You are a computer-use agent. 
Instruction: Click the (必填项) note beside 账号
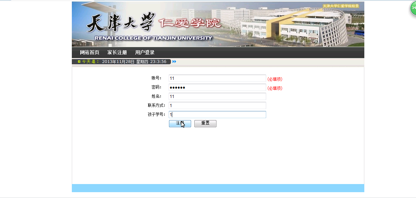pyautogui.click(x=275, y=79)
